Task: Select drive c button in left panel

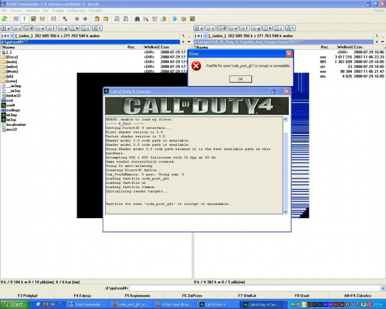Action: [x=17, y=28]
